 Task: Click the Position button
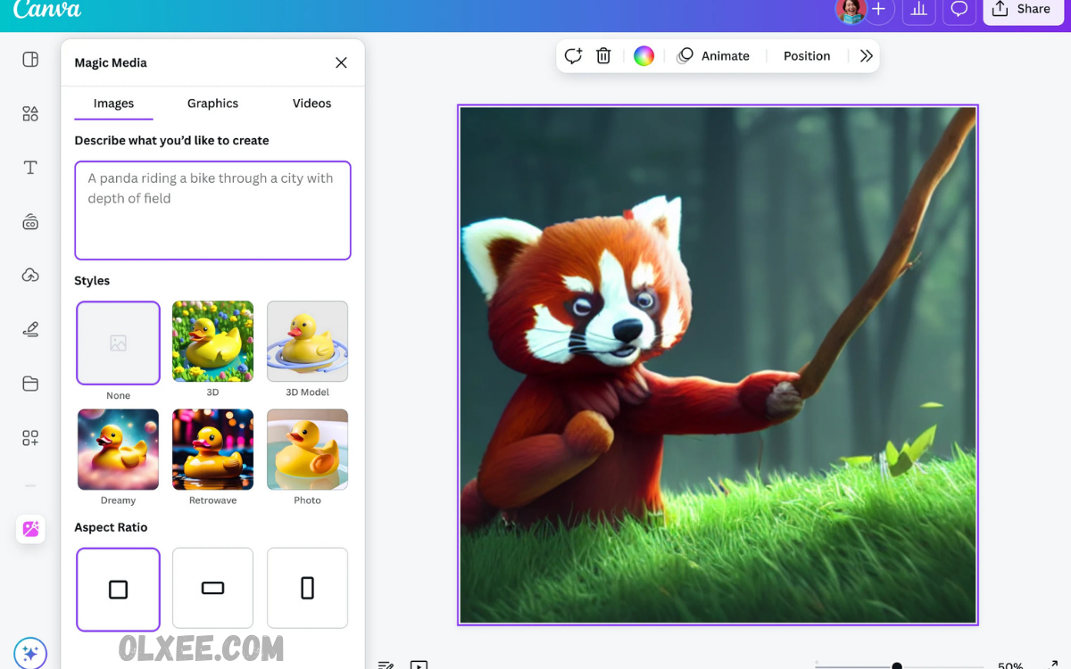(807, 56)
